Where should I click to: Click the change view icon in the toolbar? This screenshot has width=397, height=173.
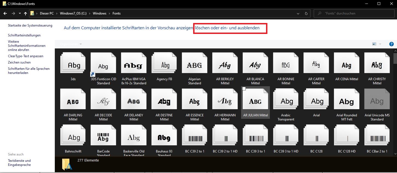(x=374, y=44)
